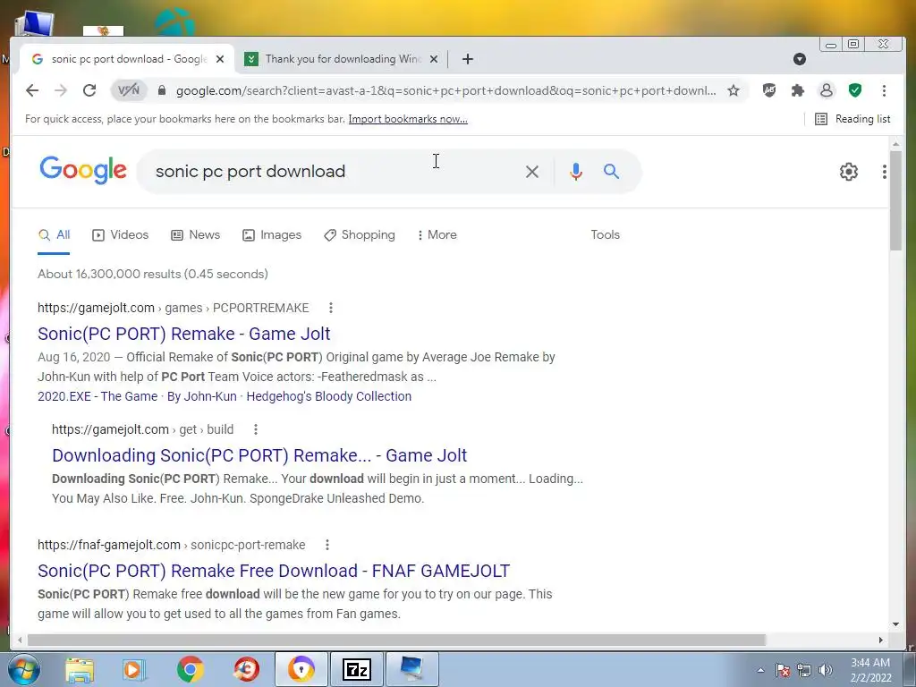Click the browser forward arrow
This screenshot has width=916, height=687.
point(61,90)
